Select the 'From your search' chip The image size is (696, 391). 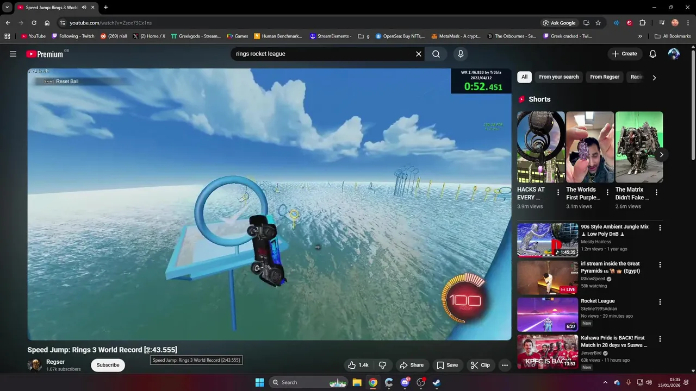pos(558,77)
